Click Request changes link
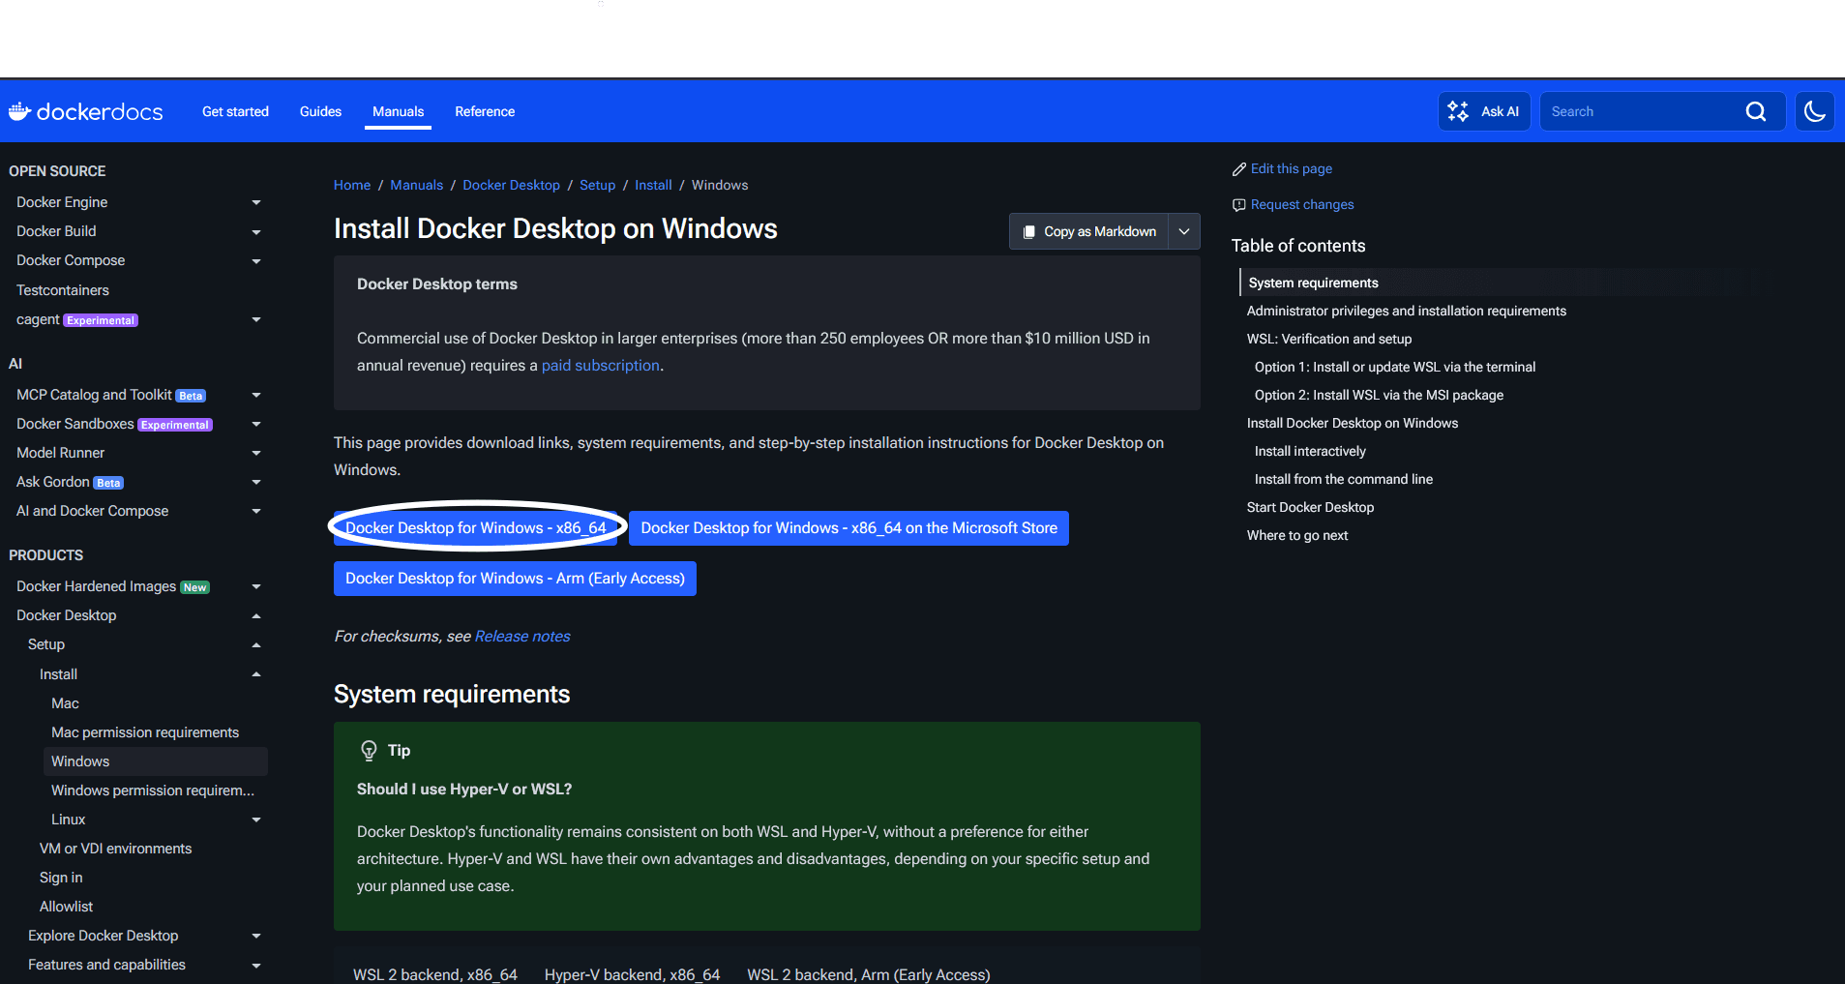 coord(1302,205)
